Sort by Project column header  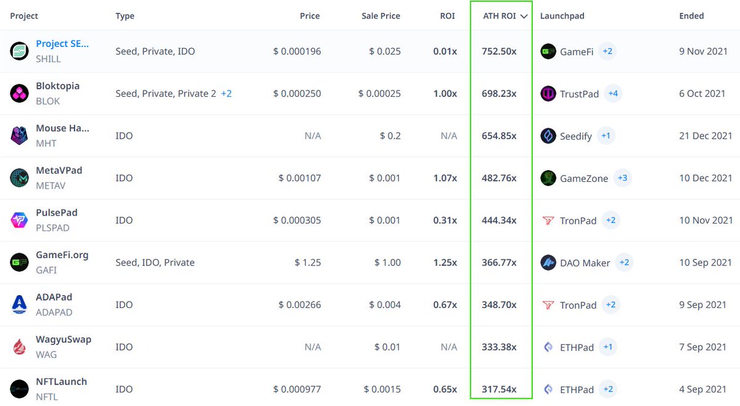pos(24,16)
